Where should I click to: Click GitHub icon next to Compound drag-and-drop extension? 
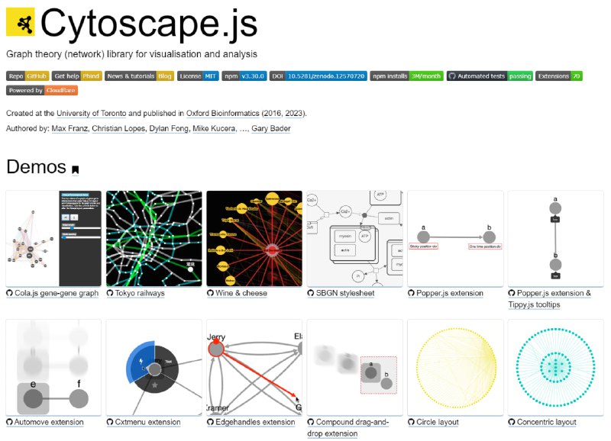click(x=311, y=422)
